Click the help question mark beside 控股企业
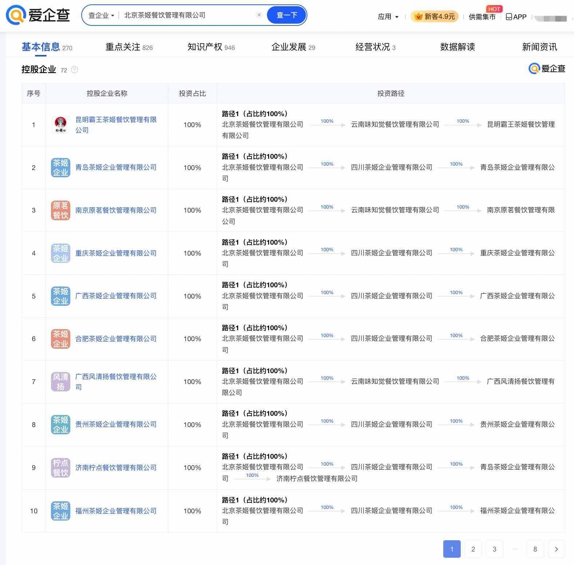574x565 pixels. point(75,70)
